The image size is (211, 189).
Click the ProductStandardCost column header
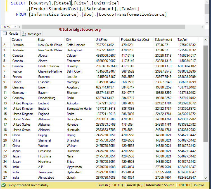(x=135, y=40)
